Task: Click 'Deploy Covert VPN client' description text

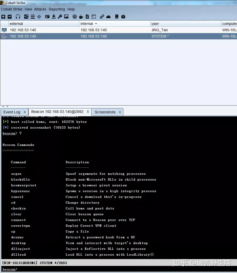Action: pyautogui.click(x=91, y=226)
